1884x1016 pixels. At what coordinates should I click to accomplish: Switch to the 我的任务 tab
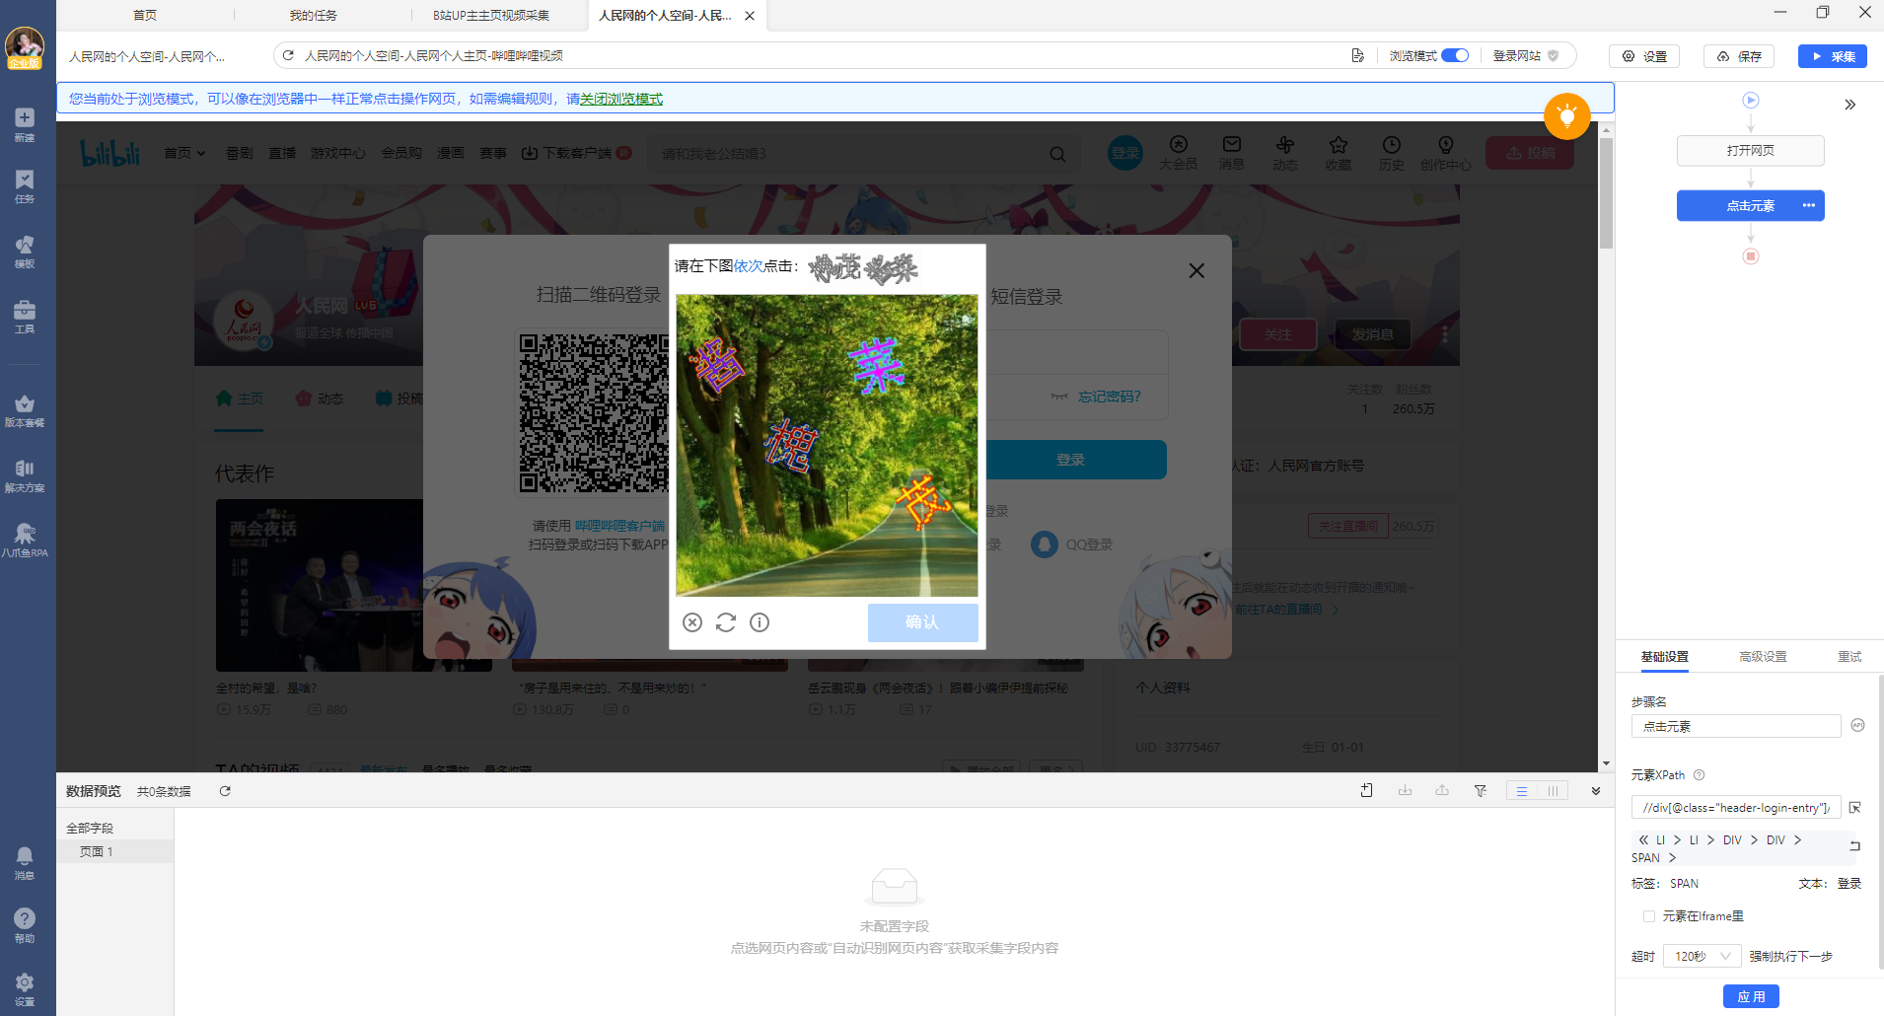click(x=313, y=15)
